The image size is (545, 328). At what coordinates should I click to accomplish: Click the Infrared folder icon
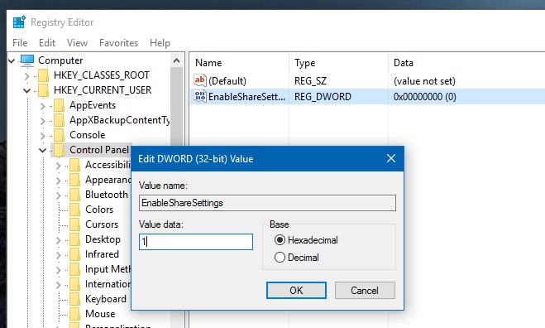pos(74,255)
